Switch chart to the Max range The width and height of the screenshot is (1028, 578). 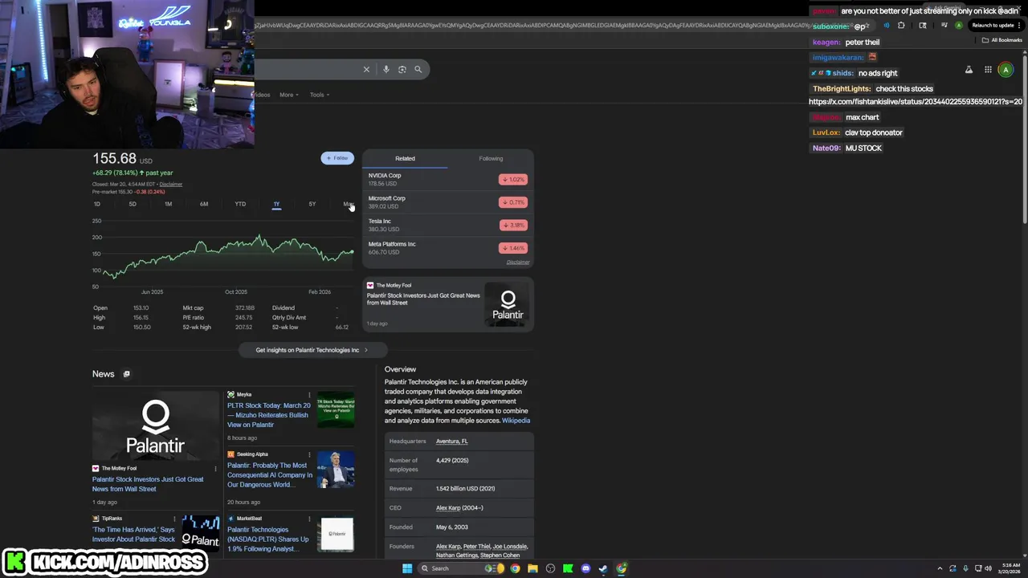coord(348,204)
